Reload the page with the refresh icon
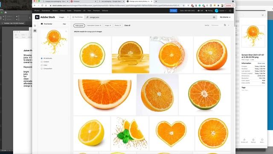 point(42,6)
